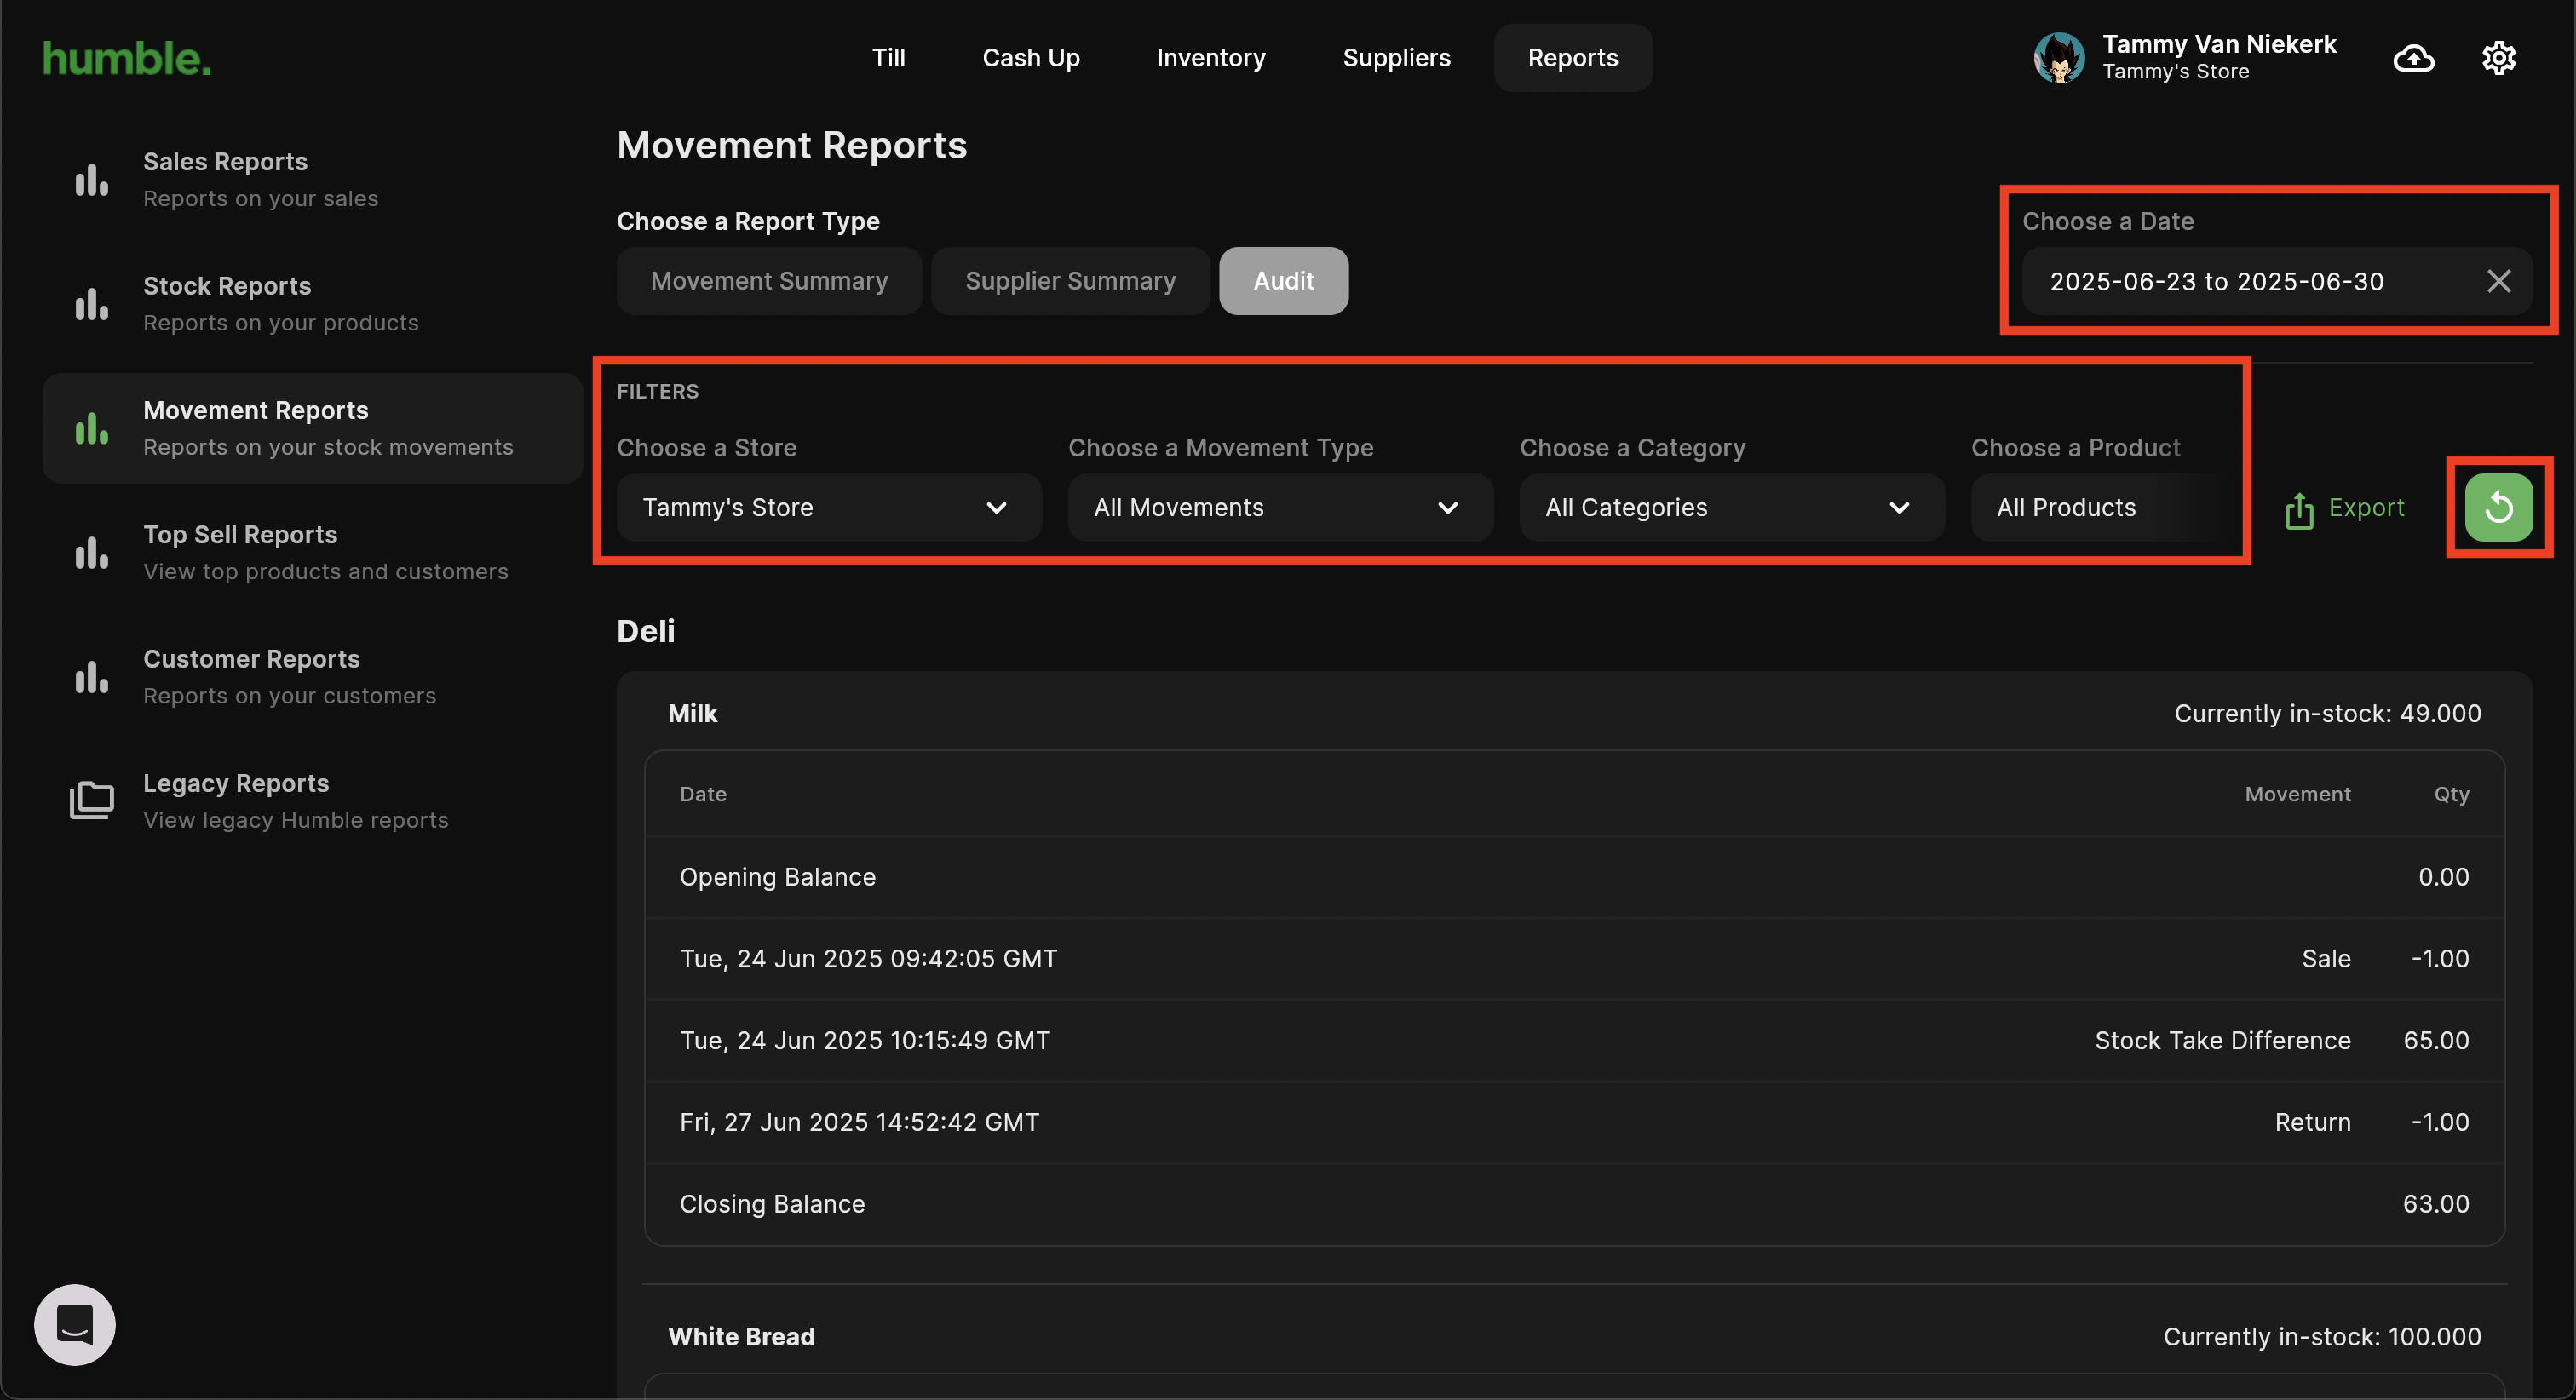Click the 65.00 quantity value
Screen dimensions: 2576x1400
(x=2436, y=1041)
